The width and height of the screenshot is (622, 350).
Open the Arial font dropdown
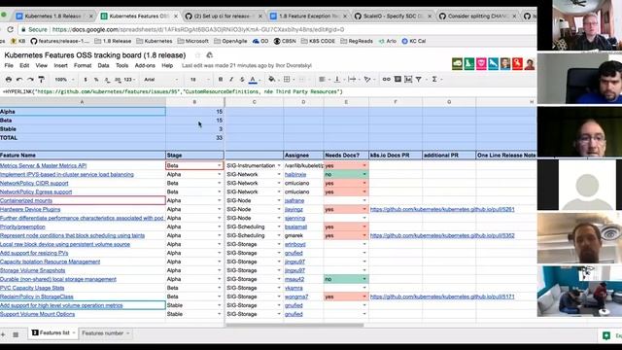pyautogui.click(x=160, y=80)
